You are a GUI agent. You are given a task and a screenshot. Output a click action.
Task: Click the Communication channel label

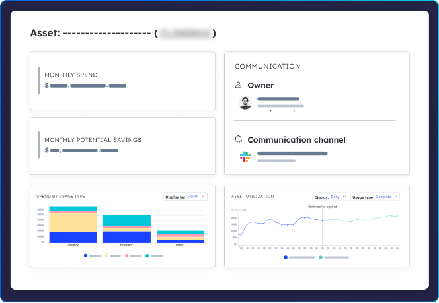296,140
